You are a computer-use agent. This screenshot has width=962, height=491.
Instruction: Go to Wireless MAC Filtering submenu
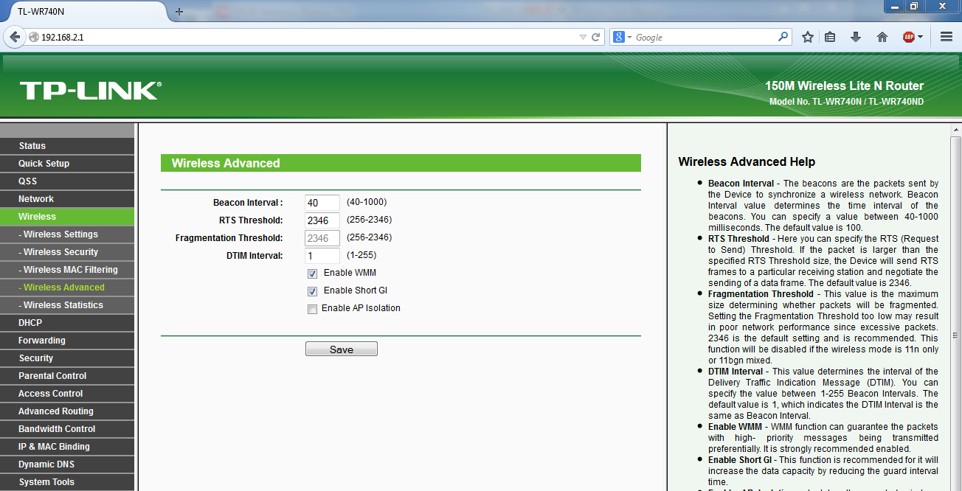67,270
